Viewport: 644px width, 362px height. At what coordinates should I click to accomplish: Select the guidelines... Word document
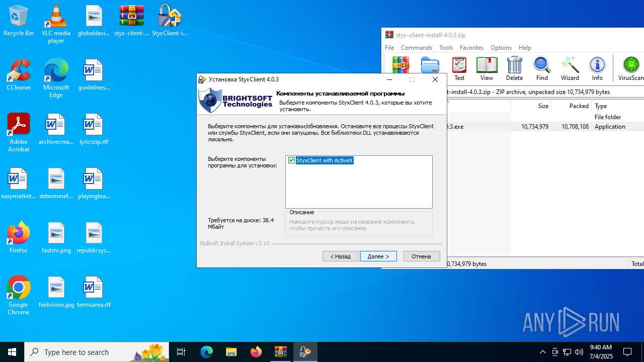point(94,75)
